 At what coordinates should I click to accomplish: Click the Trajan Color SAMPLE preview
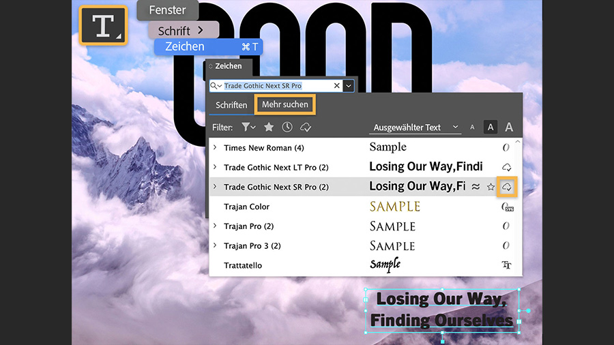click(395, 206)
